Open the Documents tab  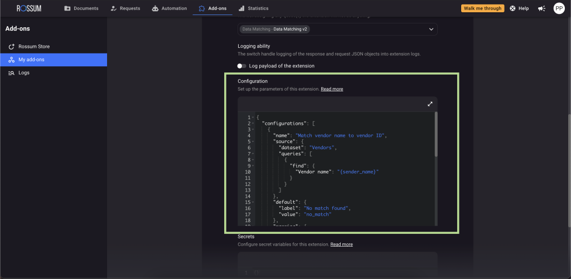coord(81,8)
